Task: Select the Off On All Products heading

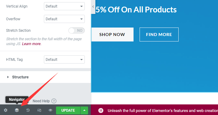Action: pyautogui.click(x=136, y=10)
